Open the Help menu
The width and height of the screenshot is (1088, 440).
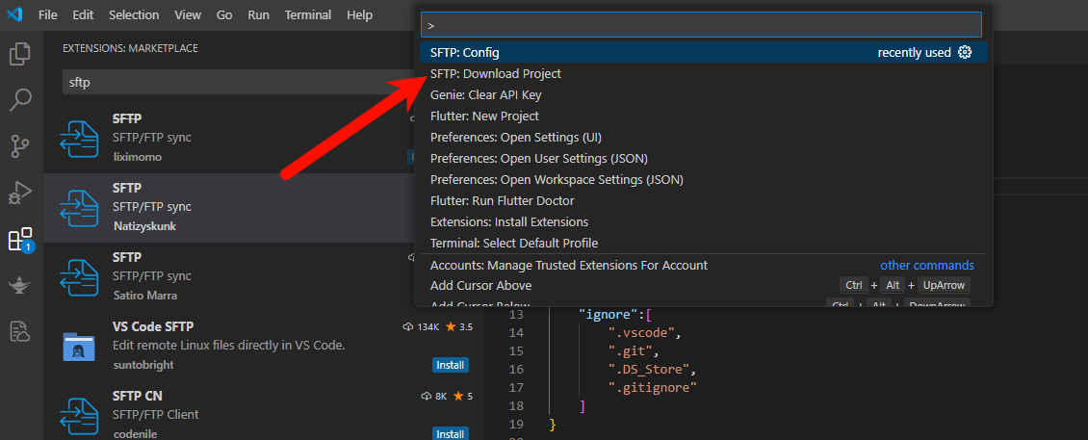click(359, 14)
